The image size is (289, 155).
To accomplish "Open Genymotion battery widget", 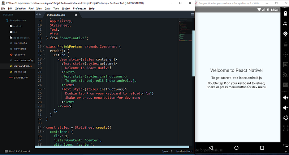I will pyautogui.click(x=285, y=14).
